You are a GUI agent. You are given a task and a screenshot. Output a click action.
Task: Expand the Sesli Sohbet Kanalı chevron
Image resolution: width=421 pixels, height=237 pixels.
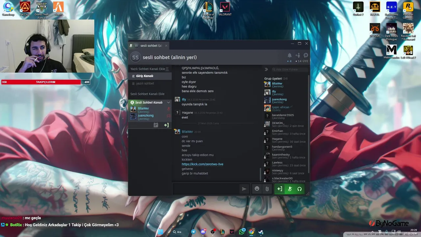tap(168, 102)
